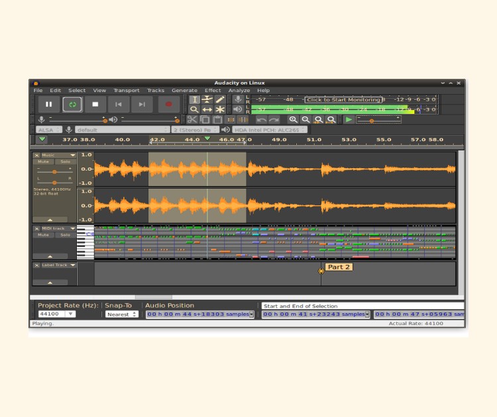This screenshot has width=497, height=417.
Task: Select the Draw (pencil) tool
Action: (219, 99)
